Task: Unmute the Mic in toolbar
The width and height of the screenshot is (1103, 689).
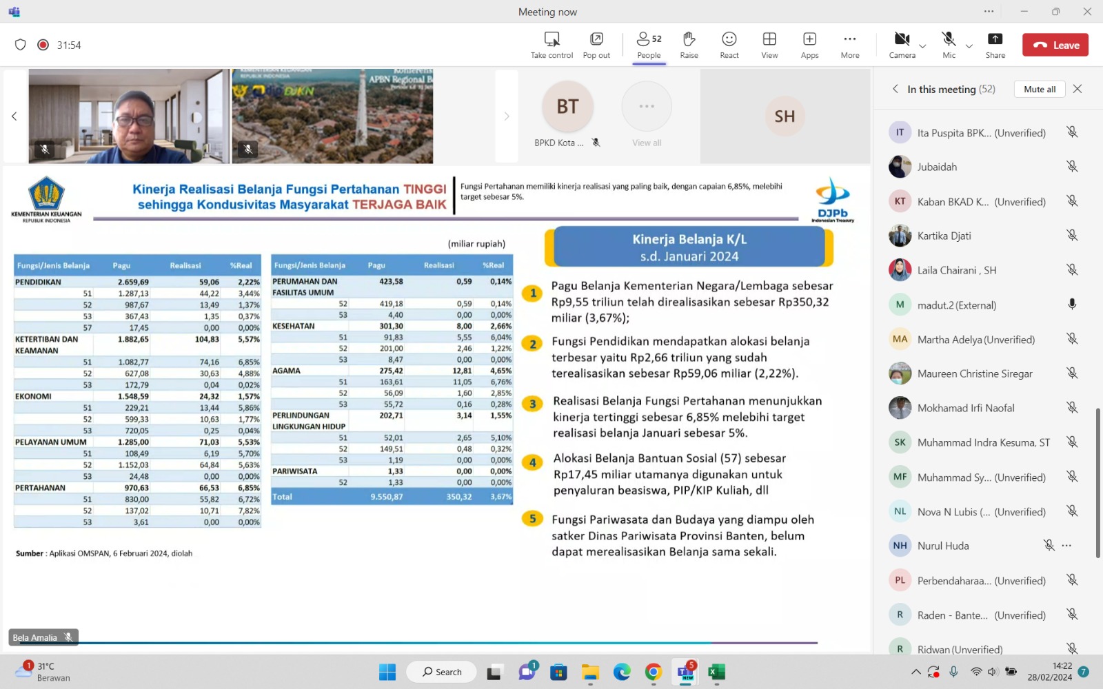Action: point(949,39)
